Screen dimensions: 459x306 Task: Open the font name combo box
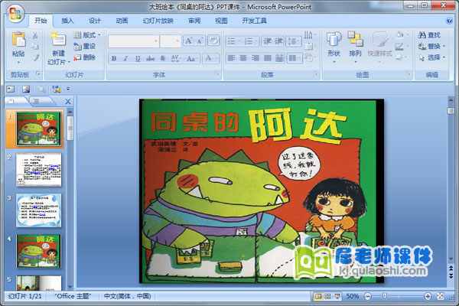[133, 41]
